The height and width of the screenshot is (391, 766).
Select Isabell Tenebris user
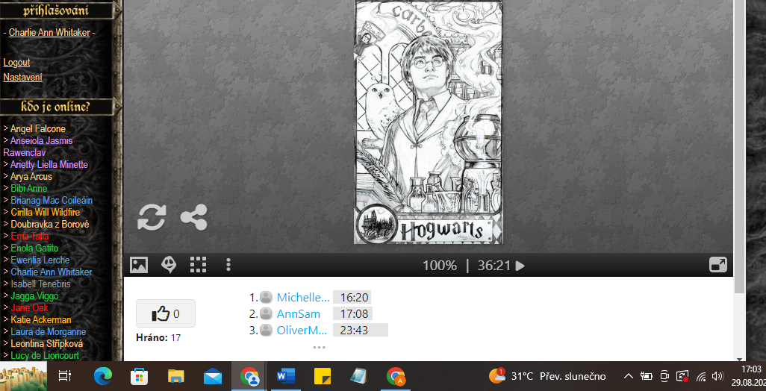click(x=40, y=284)
